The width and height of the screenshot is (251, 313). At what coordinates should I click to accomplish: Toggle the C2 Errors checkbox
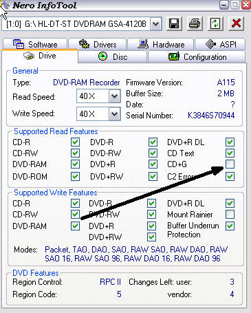pyautogui.click(x=230, y=177)
